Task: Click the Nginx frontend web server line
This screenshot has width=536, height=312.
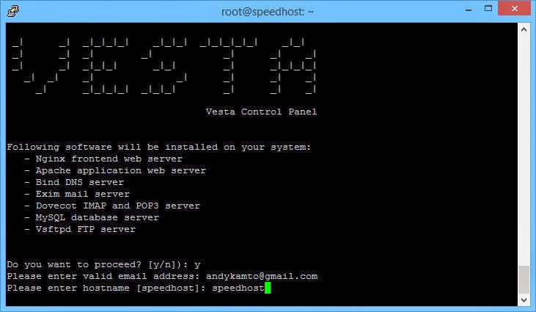Action: pyautogui.click(x=103, y=159)
